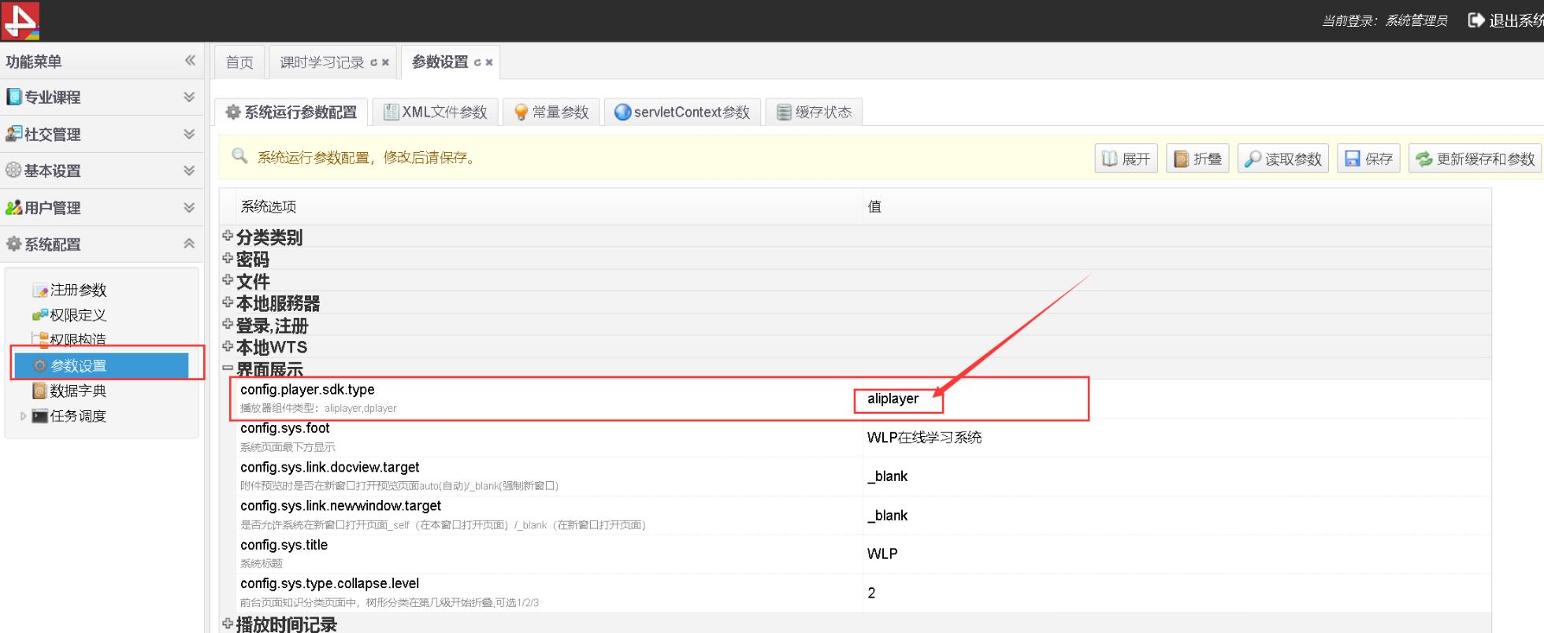Select the 缓存状态 tab
1544x633 pixels.
coord(814,112)
